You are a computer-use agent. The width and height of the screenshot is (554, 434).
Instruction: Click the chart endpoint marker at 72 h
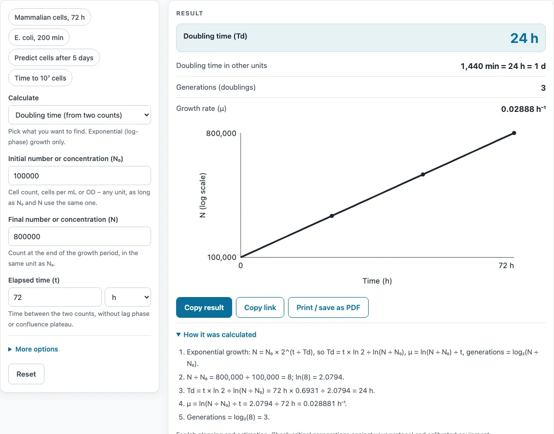pyautogui.click(x=514, y=133)
